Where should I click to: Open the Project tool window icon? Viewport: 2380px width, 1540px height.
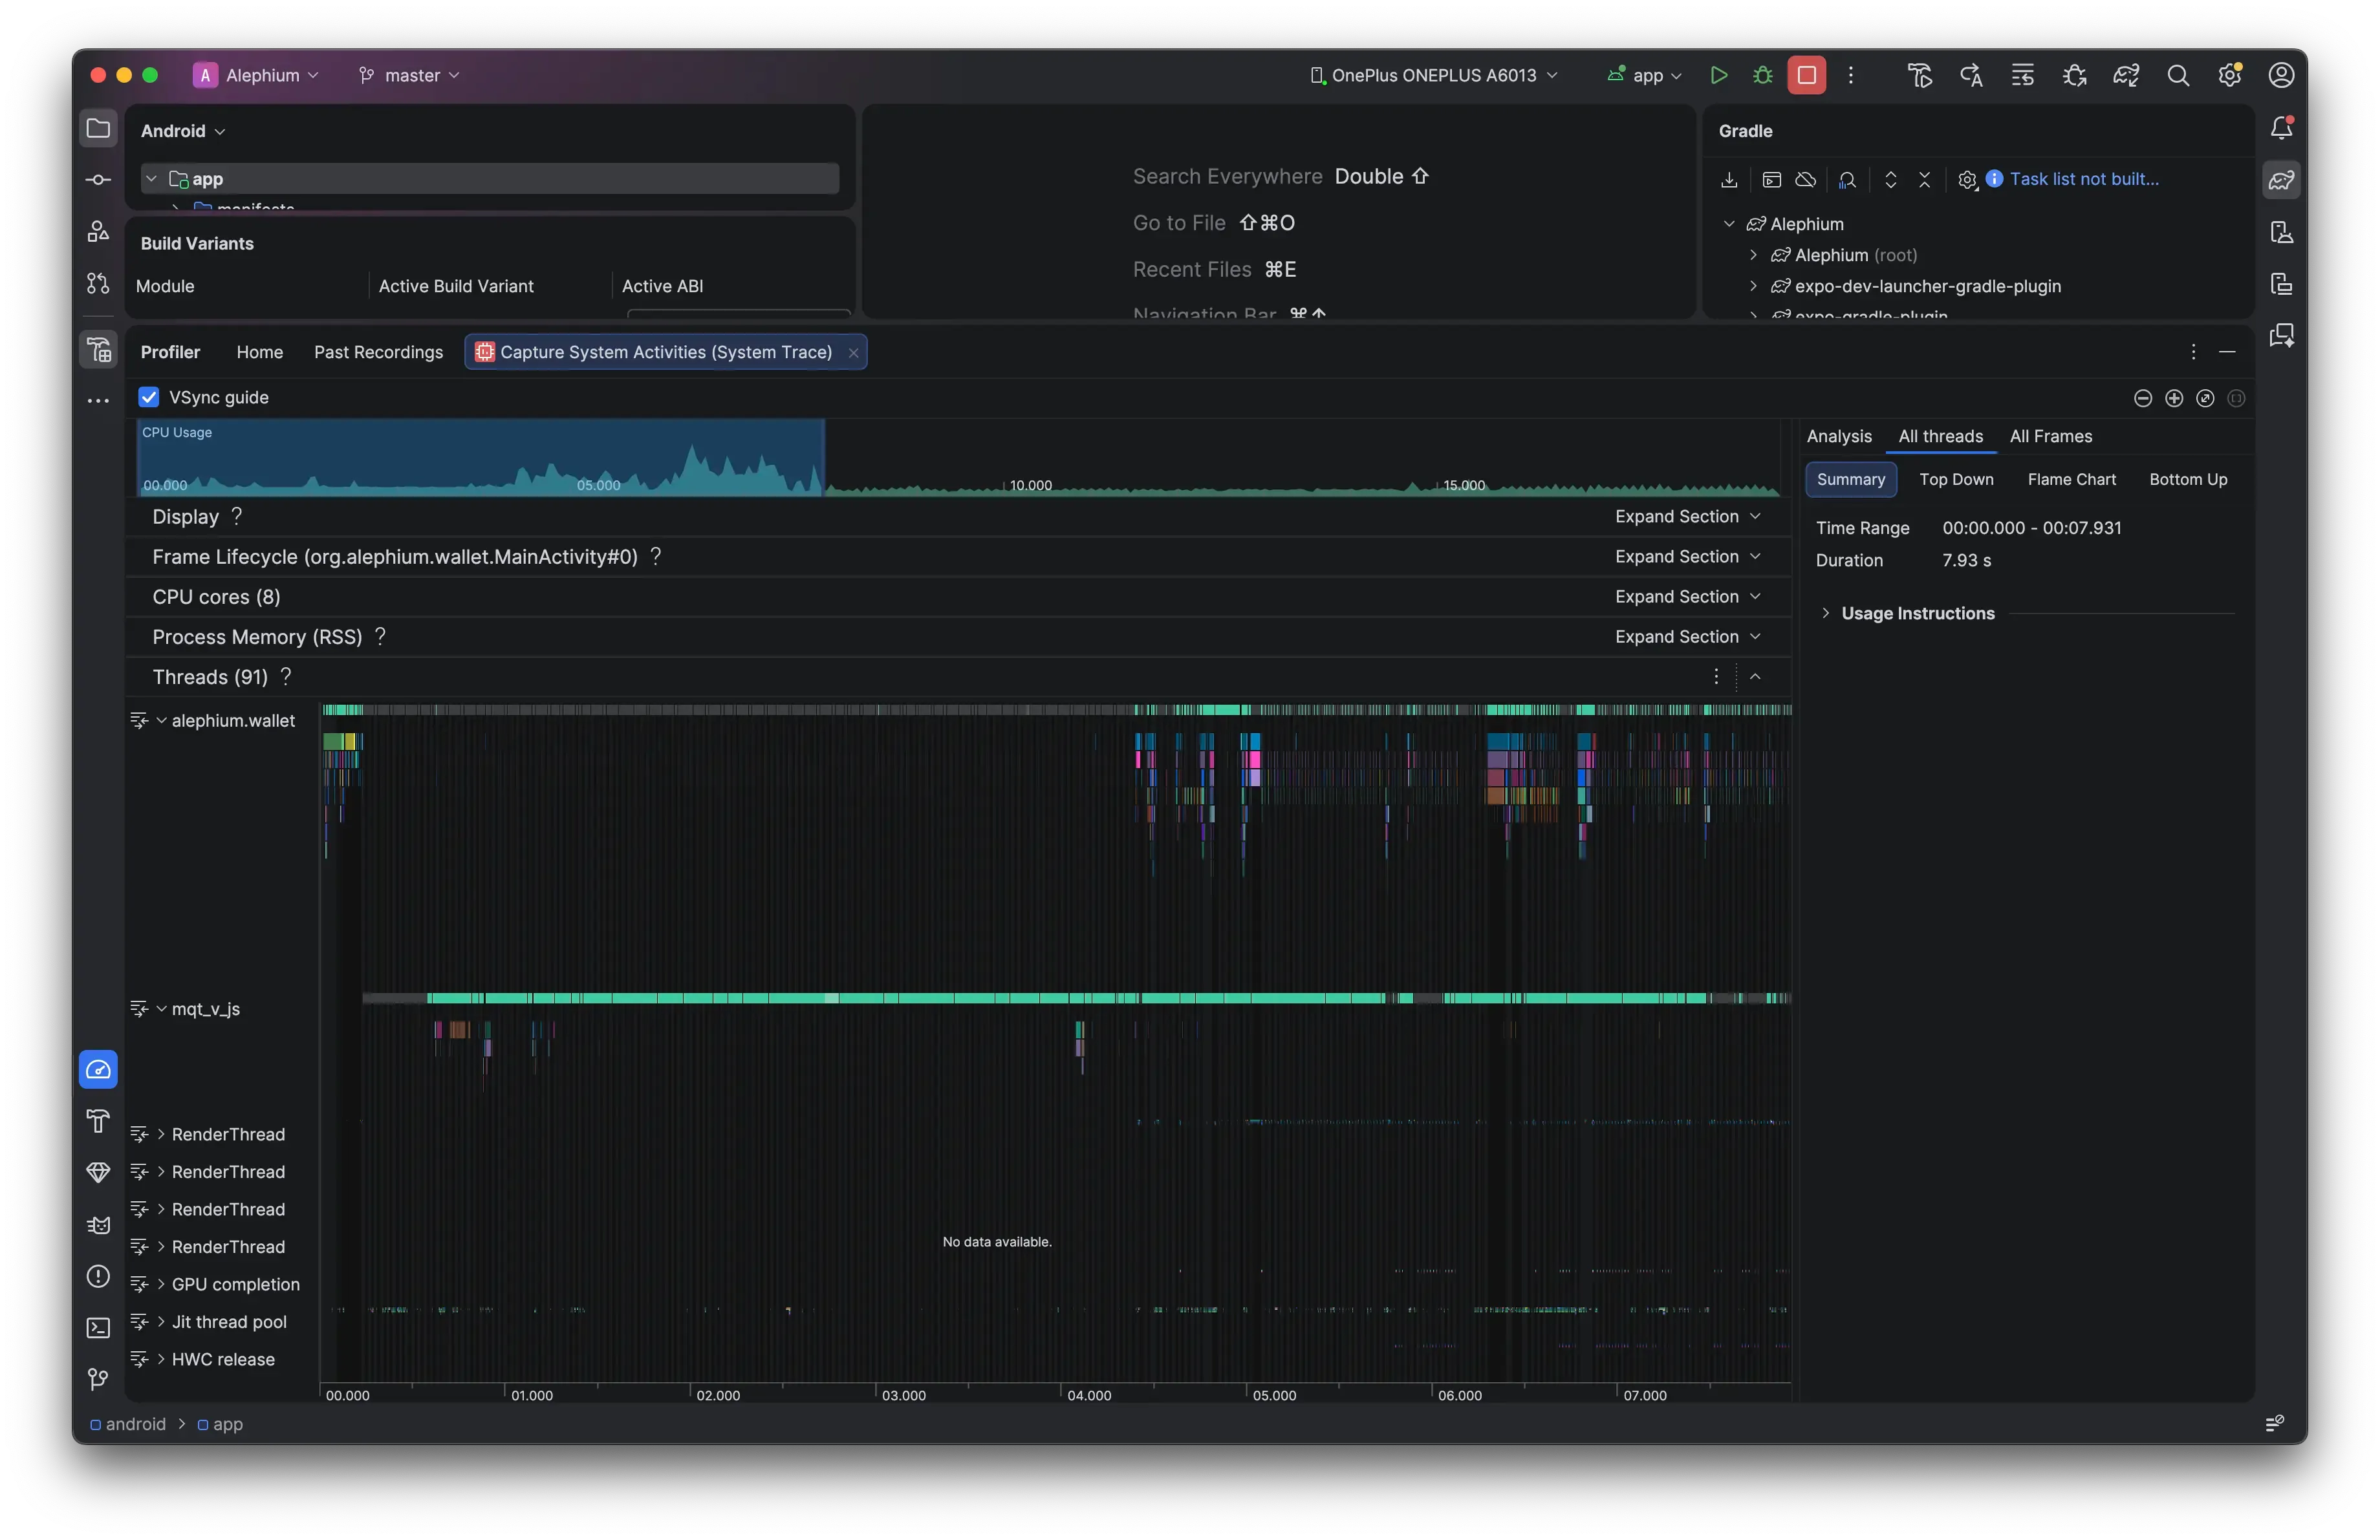pyautogui.click(x=98, y=128)
